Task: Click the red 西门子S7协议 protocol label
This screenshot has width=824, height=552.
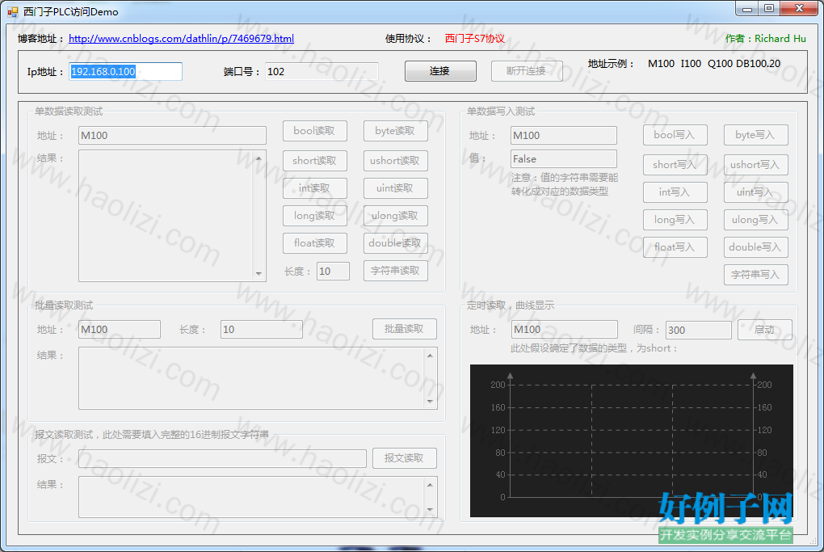Action: coord(475,38)
